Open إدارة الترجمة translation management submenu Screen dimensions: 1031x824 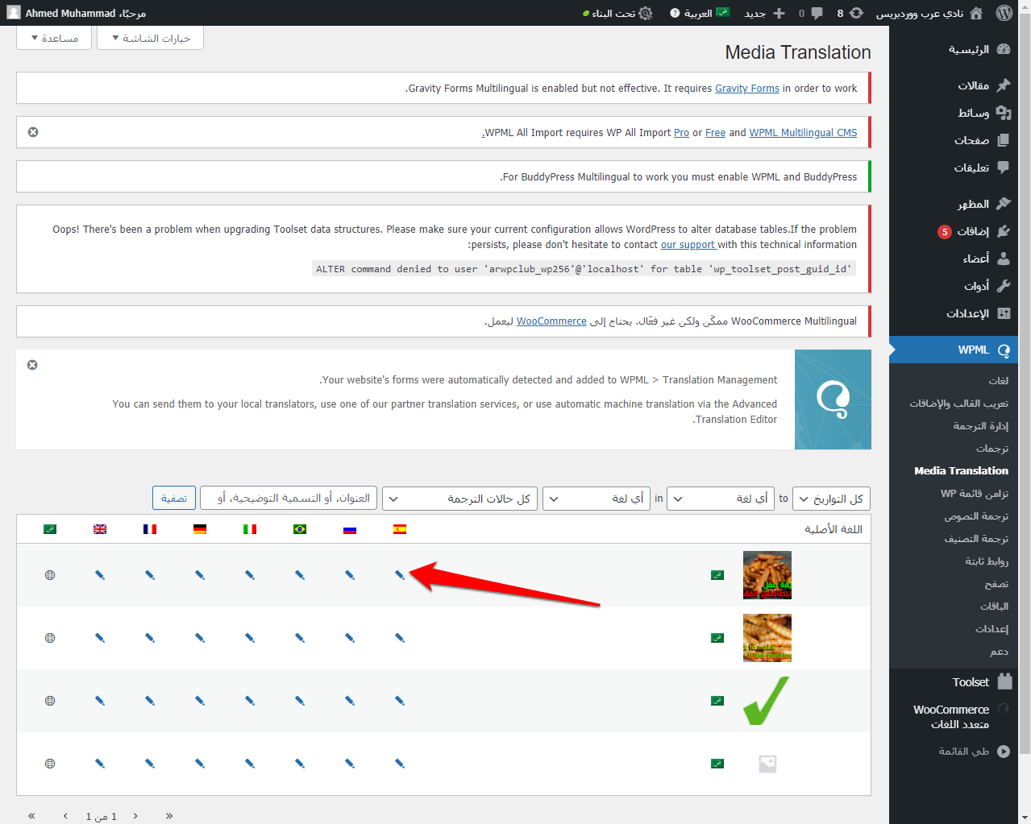tap(980, 426)
